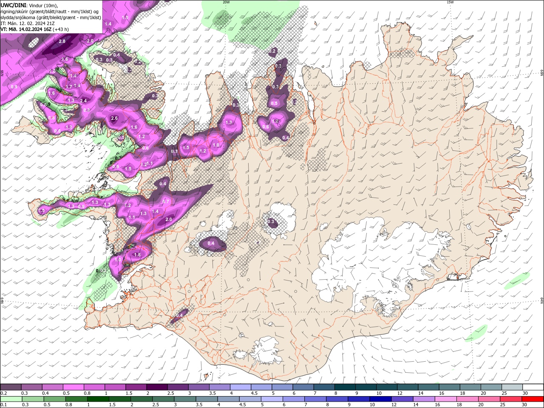Viewport: 544px width, 408px height.
Task: Pick the 3.5 lavender swatch in upper legend row
Action: (219, 387)
